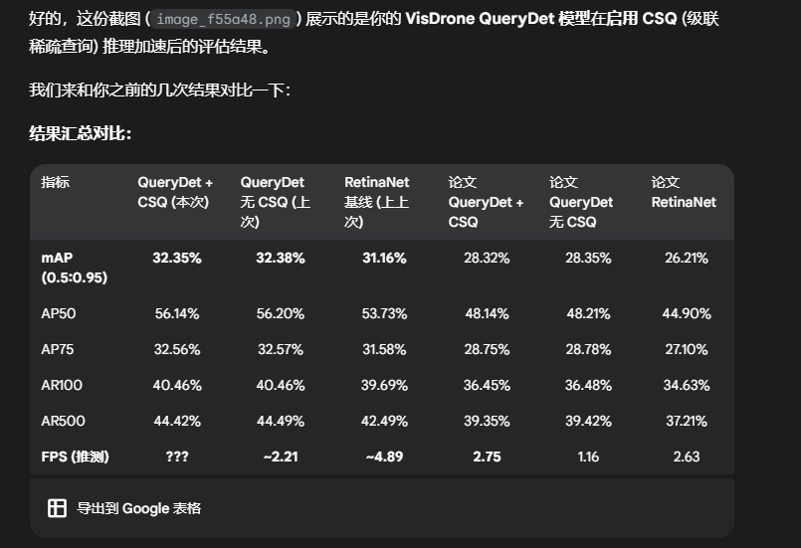This screenshot has height=548, width=801.
Task: Click the ~4.89 FPS cell
Action: click(x=383, y=457)
